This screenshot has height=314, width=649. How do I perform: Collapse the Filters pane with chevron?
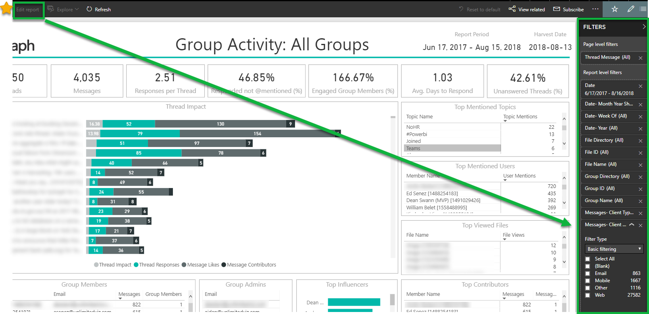[x=644, y=27]
